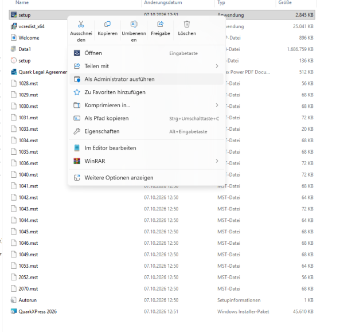This screenshot has height=332, width=344.
Task: Choose Als Administrator ausführen
Action: pos(146,79)
